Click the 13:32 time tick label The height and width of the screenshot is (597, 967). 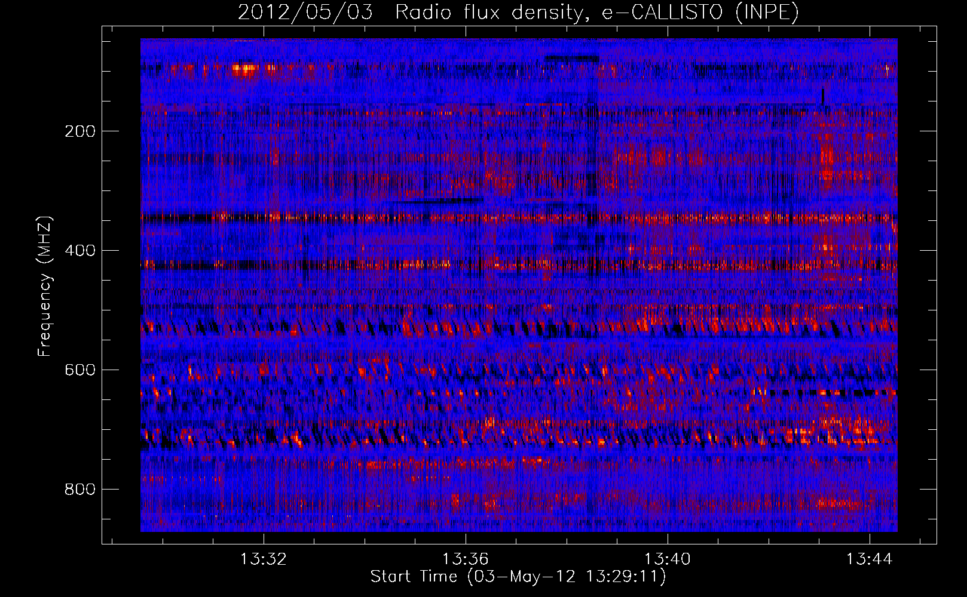point(264,559)
